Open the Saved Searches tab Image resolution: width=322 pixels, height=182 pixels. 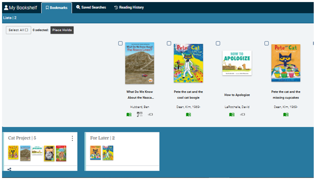(x=91, y=7)
